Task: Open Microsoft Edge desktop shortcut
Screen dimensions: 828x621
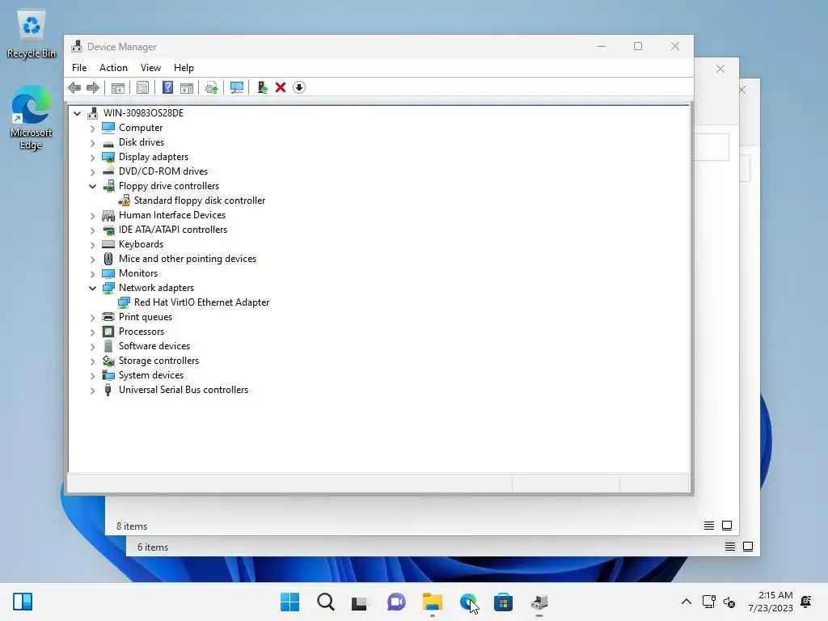Action: (x=31, y=118)
